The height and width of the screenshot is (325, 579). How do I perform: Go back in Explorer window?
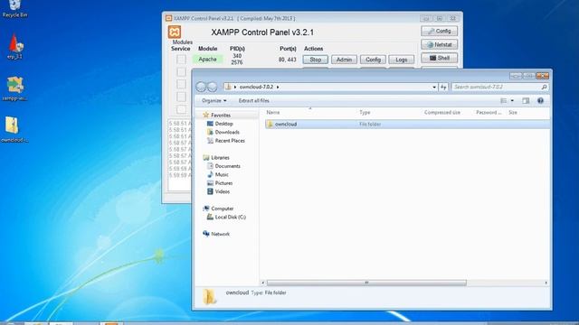[201, 87]
